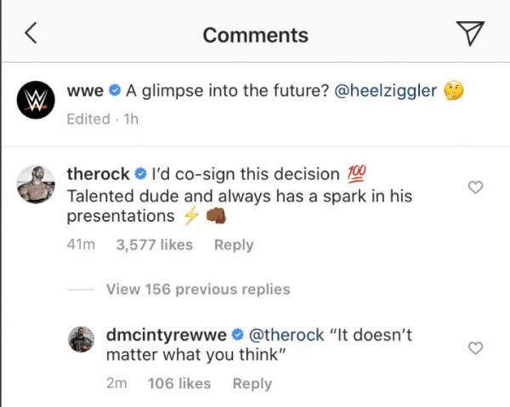Tap the paper plane share icon
Viewport: 510px width, 407px height.
click(470, 33)
